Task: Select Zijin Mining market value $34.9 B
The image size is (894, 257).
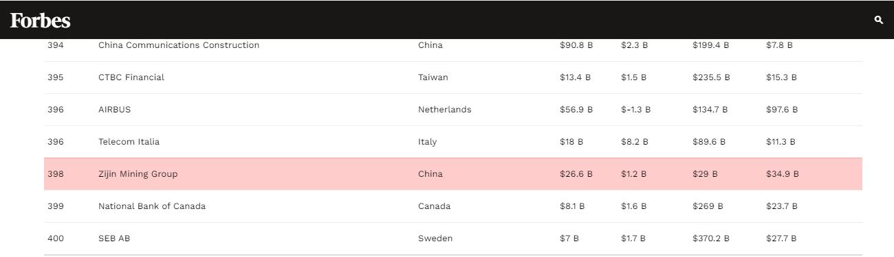Action: coord(783,174)
